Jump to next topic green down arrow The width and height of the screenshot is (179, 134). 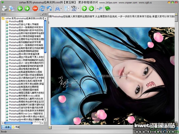tap(91, 9)
